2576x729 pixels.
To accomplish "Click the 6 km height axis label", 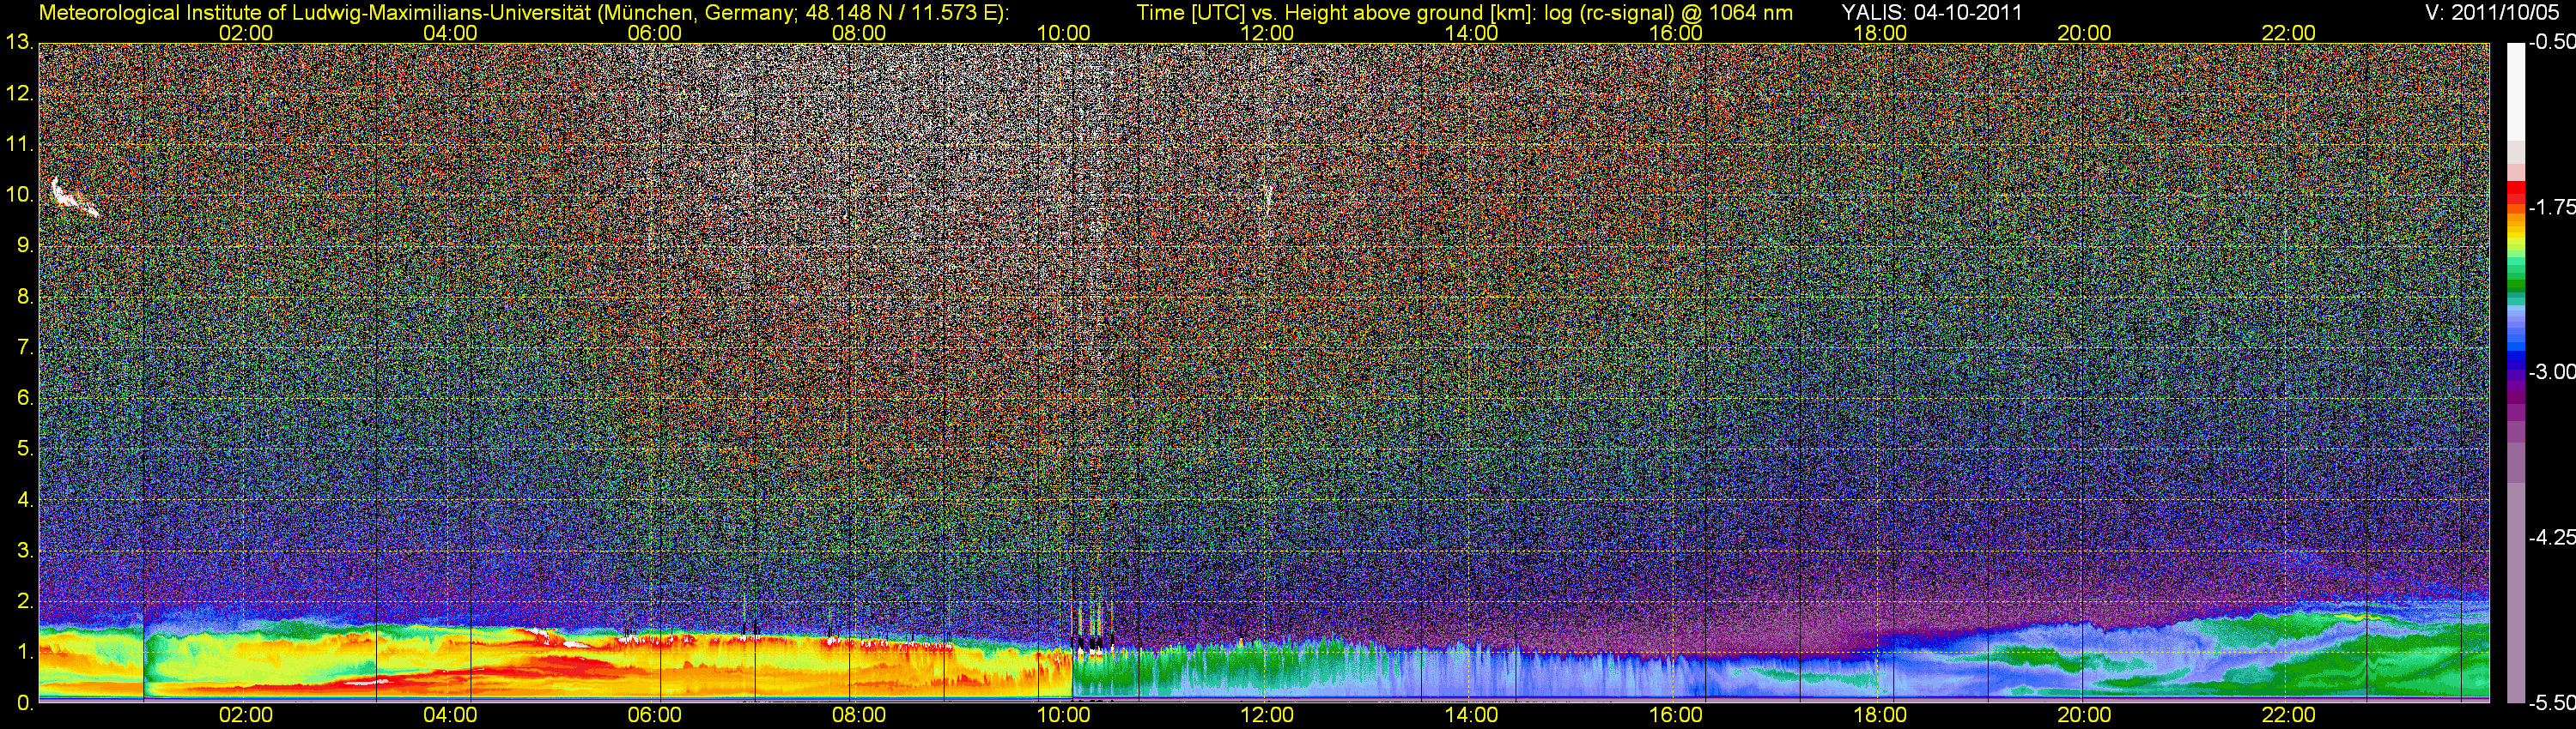I will [x=25, y=399].
